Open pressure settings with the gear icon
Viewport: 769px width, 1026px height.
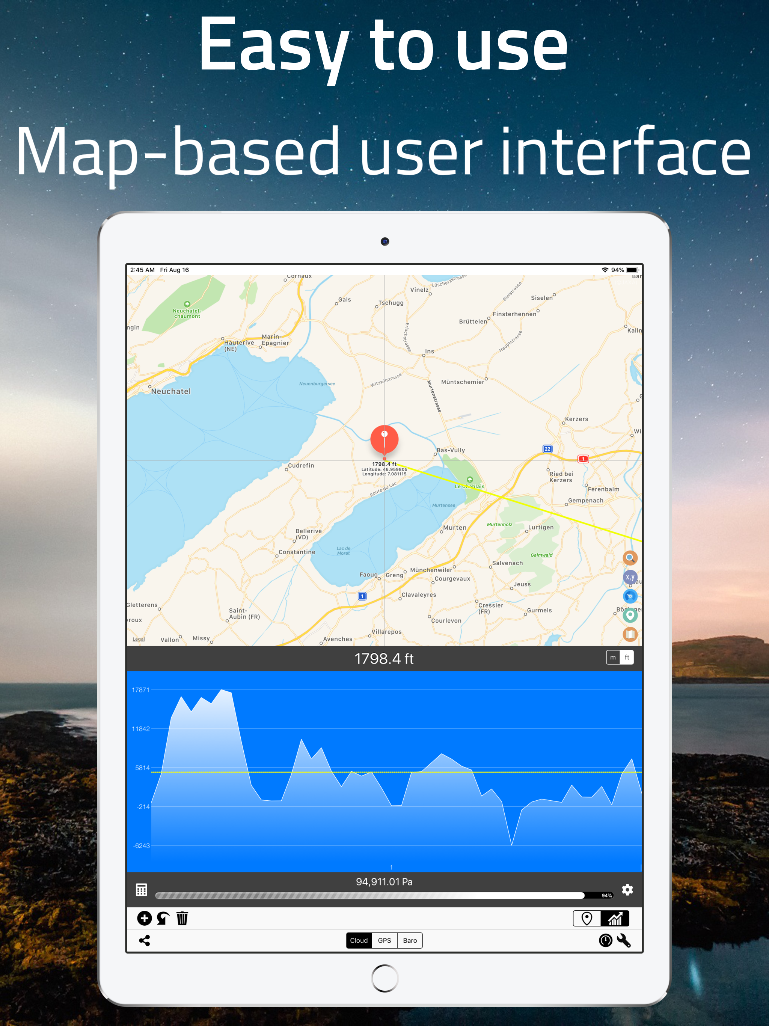click(x=627, y=889)
